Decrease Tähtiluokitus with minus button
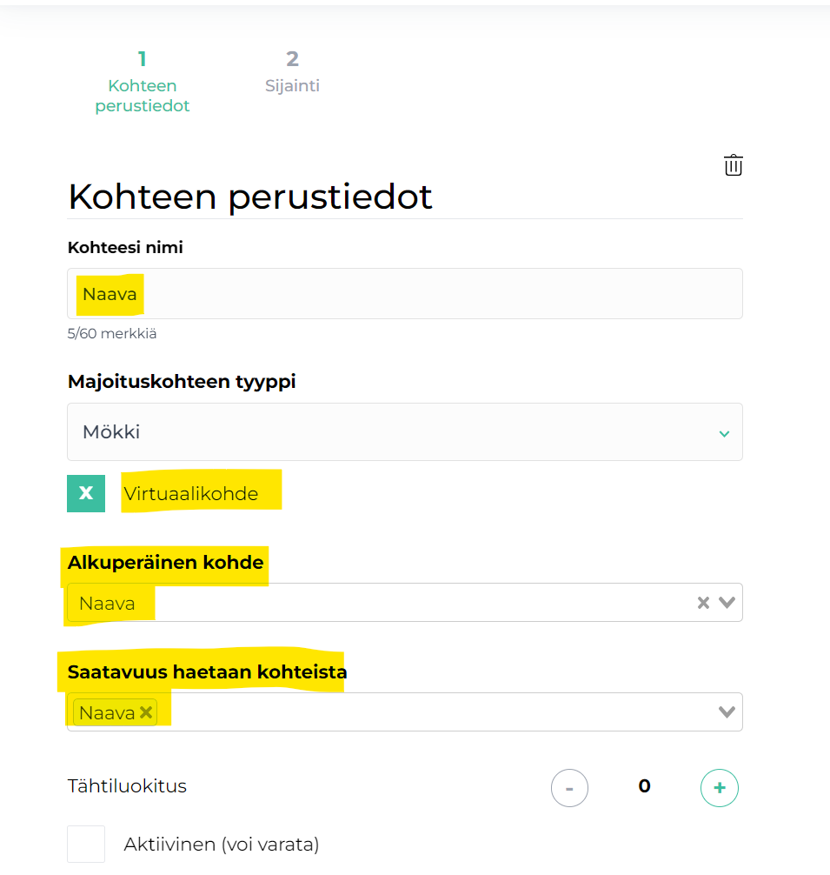This screenshot has height=875, width=830. (x=569, y=787)
